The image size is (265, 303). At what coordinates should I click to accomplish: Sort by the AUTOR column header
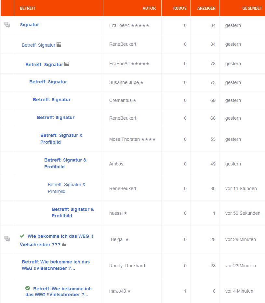pyautogui.click(x=149, y=8)
